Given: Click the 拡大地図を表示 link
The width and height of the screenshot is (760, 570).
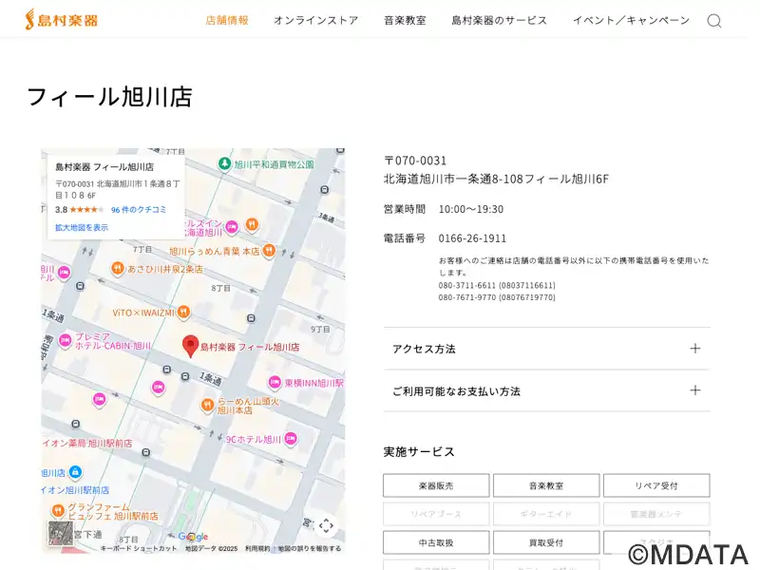Looking at the screenshot, I should coord(82,227).
